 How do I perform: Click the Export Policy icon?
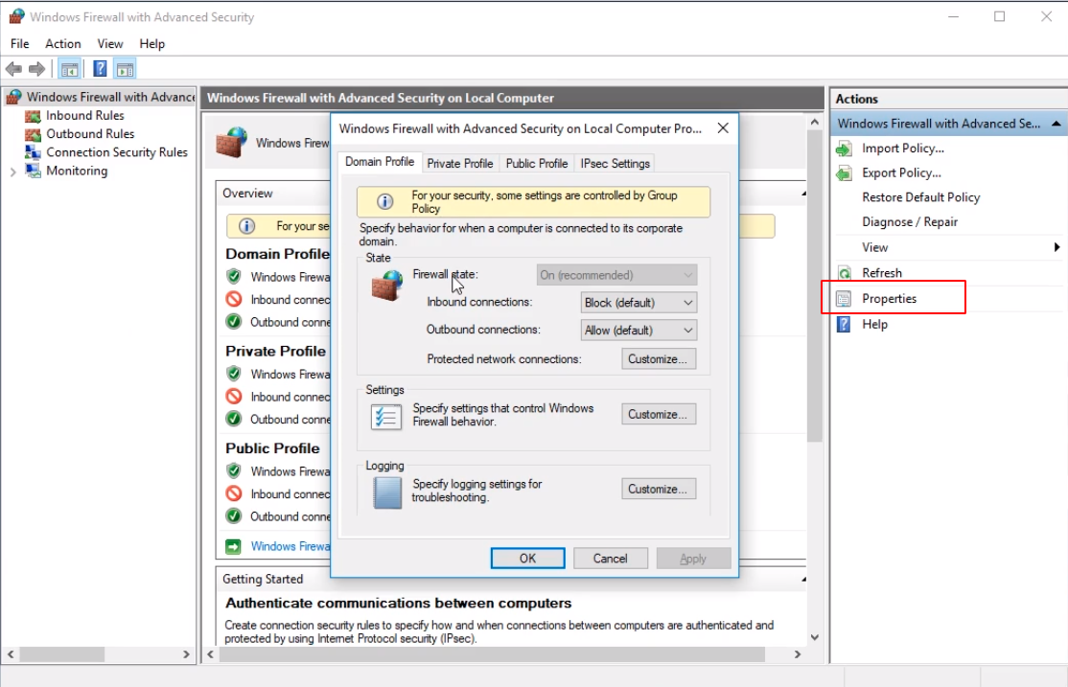pyautogui.click(x=844, y=172)
